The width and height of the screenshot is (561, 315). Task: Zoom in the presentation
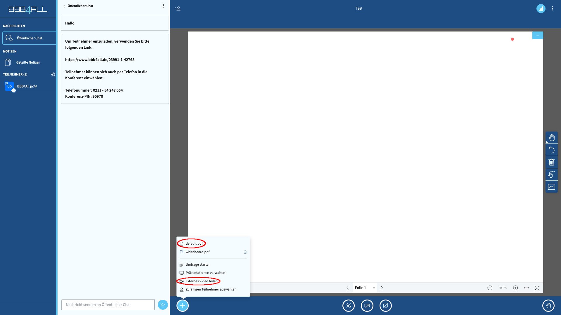(515, 288)
